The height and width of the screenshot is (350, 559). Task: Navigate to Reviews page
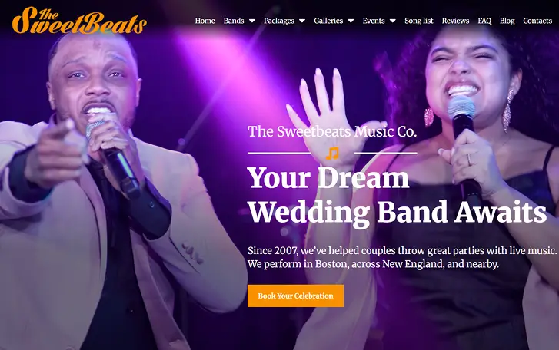(456, 21)
